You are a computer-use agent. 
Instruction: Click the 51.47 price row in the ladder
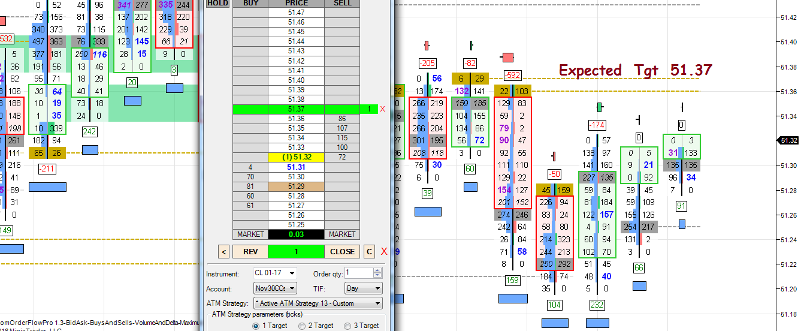[296, 12]
